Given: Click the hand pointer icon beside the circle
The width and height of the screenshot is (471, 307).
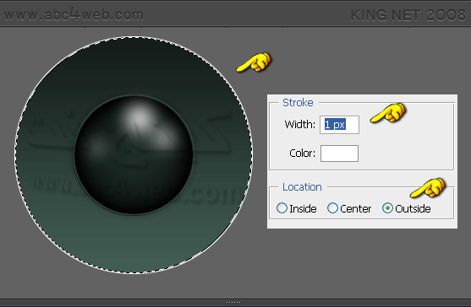Looking at the screenshot, I should tap(254, 62).
